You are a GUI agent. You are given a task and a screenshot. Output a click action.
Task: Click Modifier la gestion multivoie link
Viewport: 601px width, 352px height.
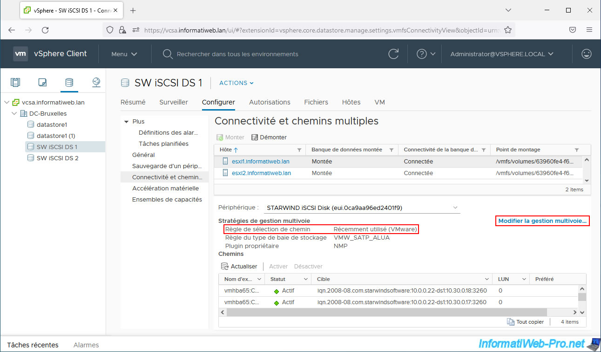[542, 221]
